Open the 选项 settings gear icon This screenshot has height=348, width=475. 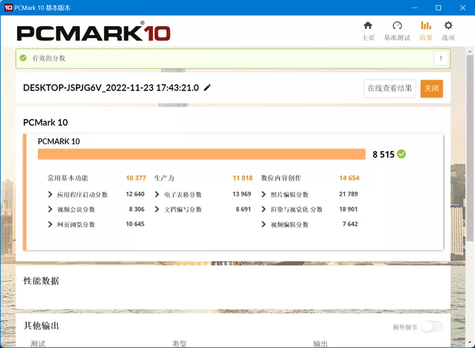click(448, 25)
